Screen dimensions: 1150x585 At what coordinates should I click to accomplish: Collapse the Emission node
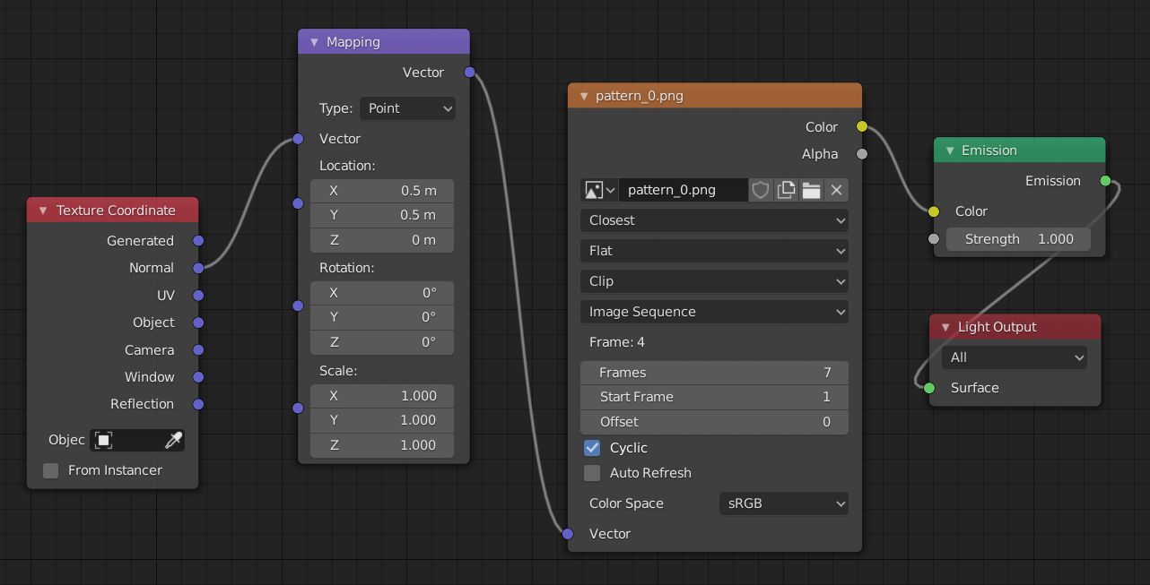click(949, 151)
